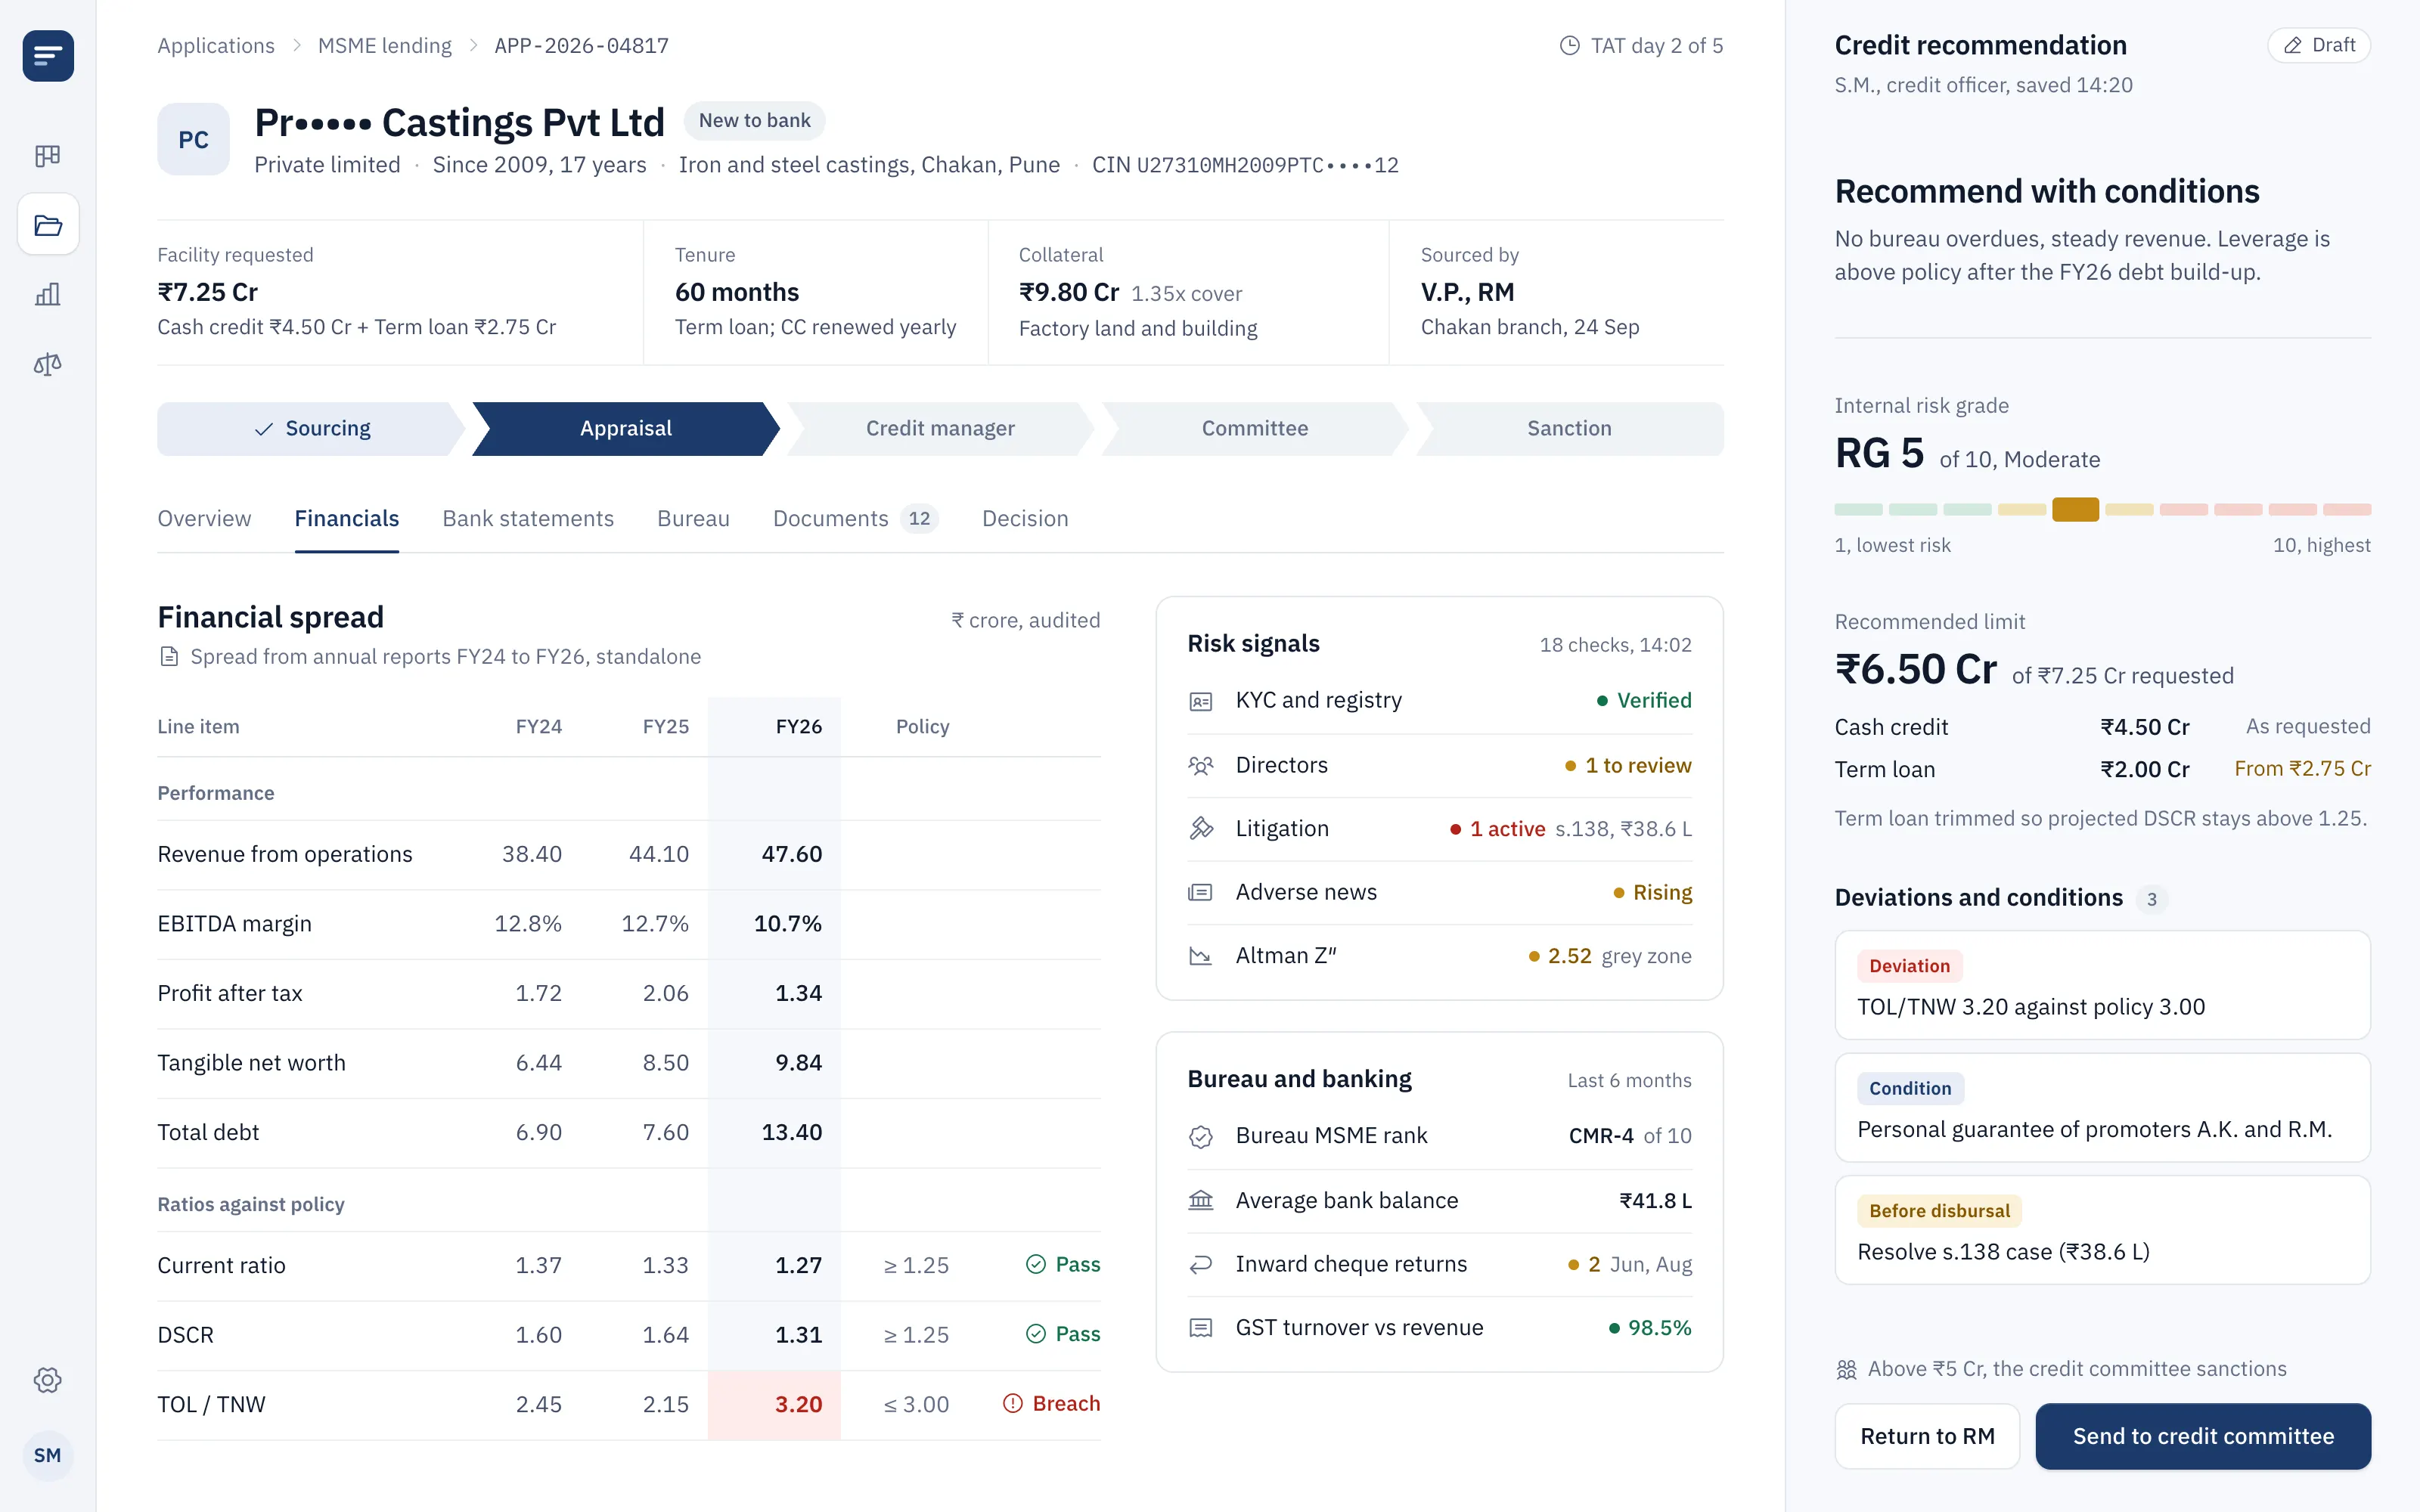2420x1512 pixels.
Task: Click the Pass check icon for Current ratio
Action: coord(1036,1265)
